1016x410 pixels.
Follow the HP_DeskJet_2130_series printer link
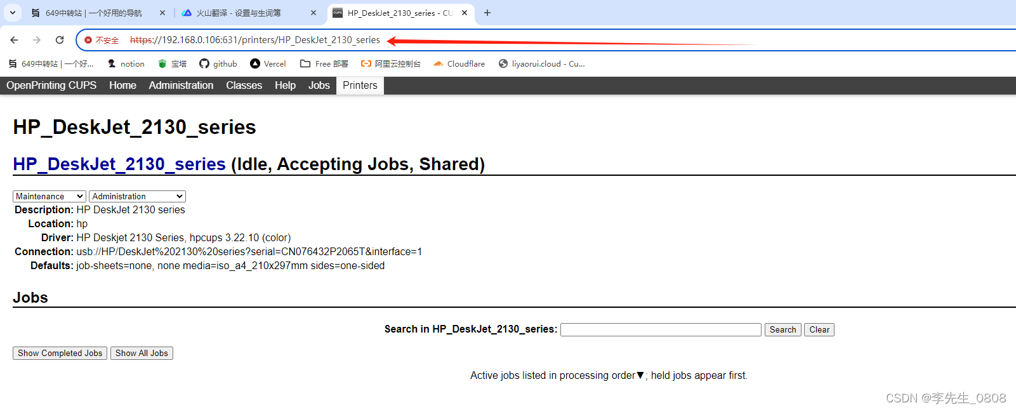pos(119,164)
